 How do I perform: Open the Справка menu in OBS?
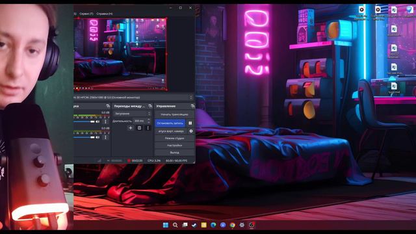[104, 14]
